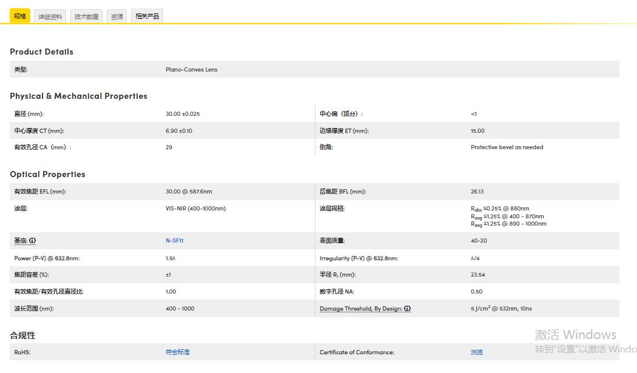Screen dimensions: 637x373
Task: Click the Product Details heading
Action: [x=41, y=52]
